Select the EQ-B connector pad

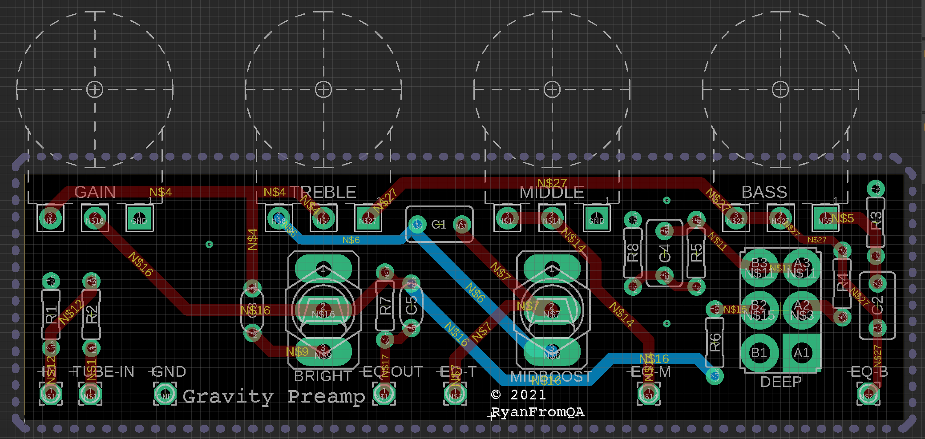tap(868, 394)
